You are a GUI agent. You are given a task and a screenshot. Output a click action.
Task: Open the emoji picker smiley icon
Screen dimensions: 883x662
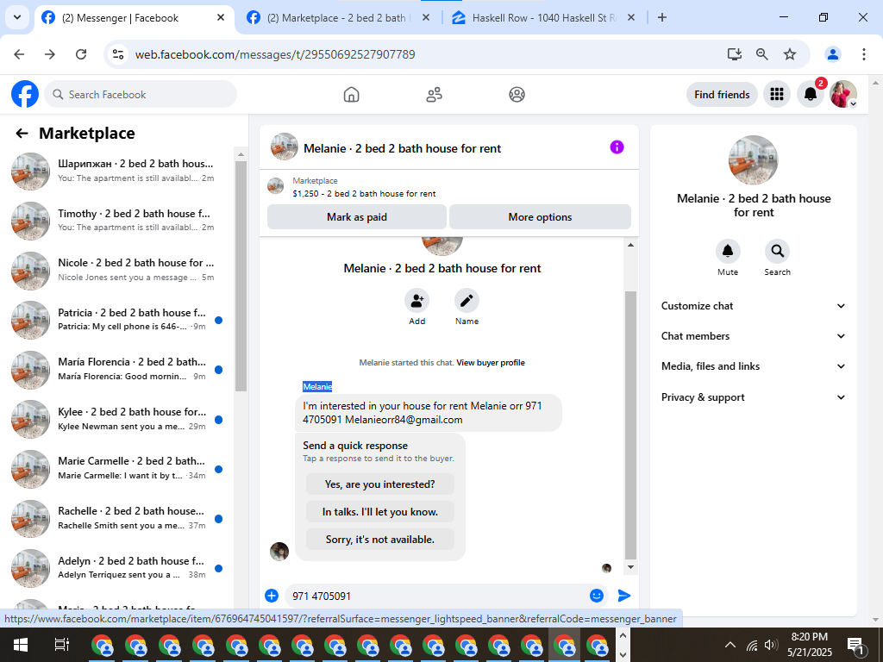pos(597,596)
